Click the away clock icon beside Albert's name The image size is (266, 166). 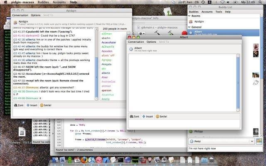click(131, 49)
